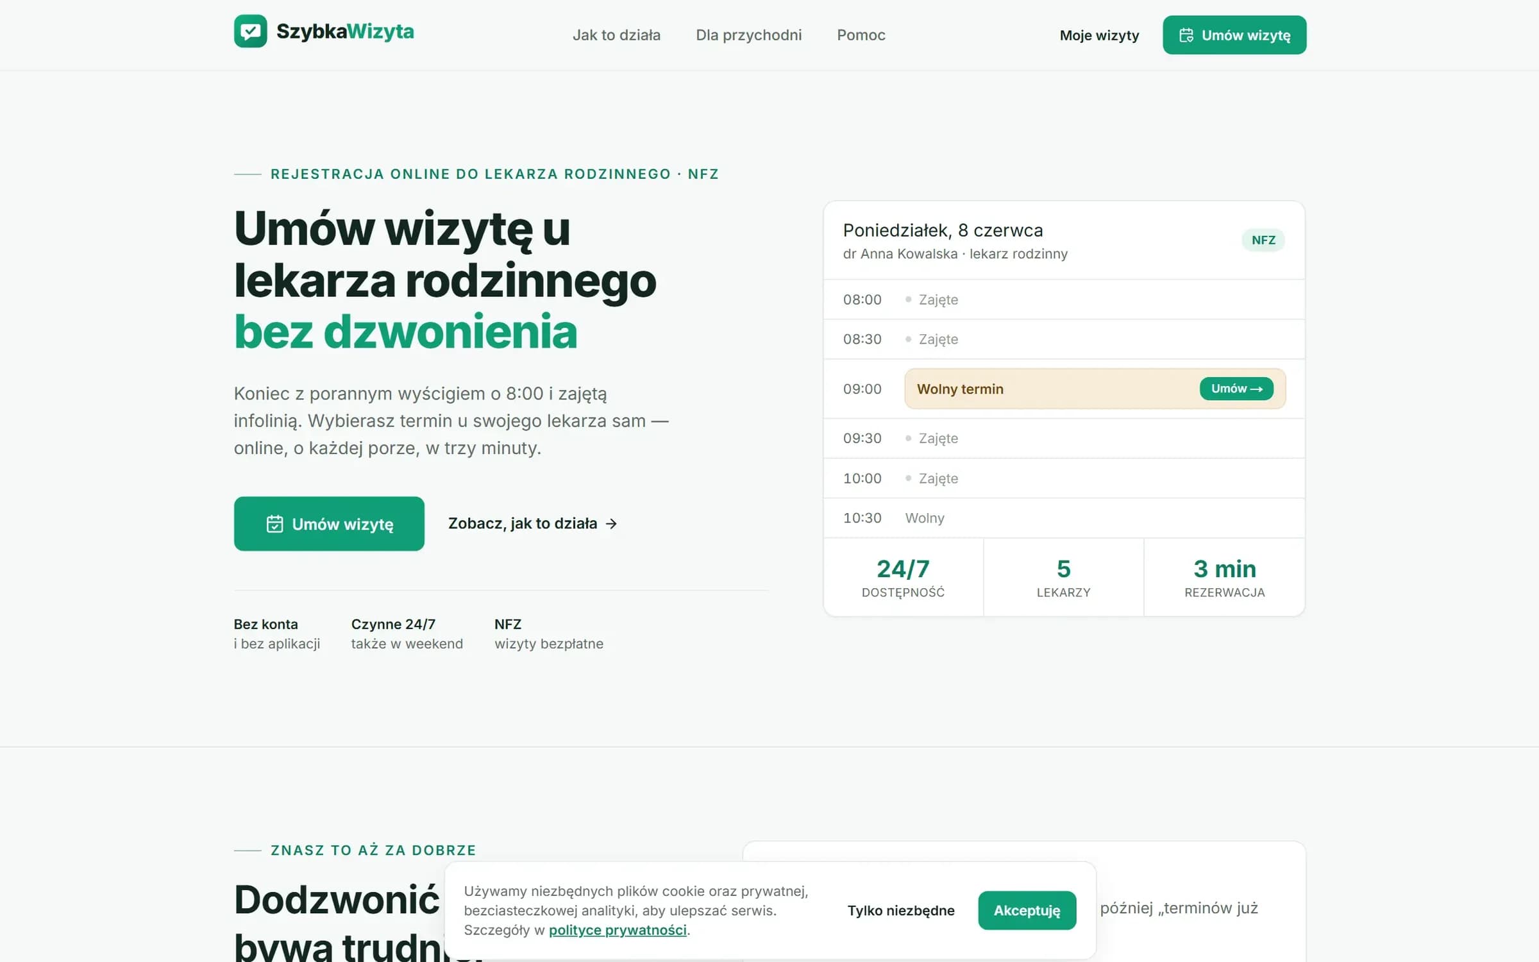Click the 3 min Rezerwacja stat
The image size is (1539, 962).
tap(1224, 578)
